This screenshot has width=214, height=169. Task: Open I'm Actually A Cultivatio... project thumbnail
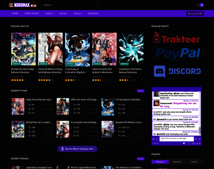pos(108,107)
